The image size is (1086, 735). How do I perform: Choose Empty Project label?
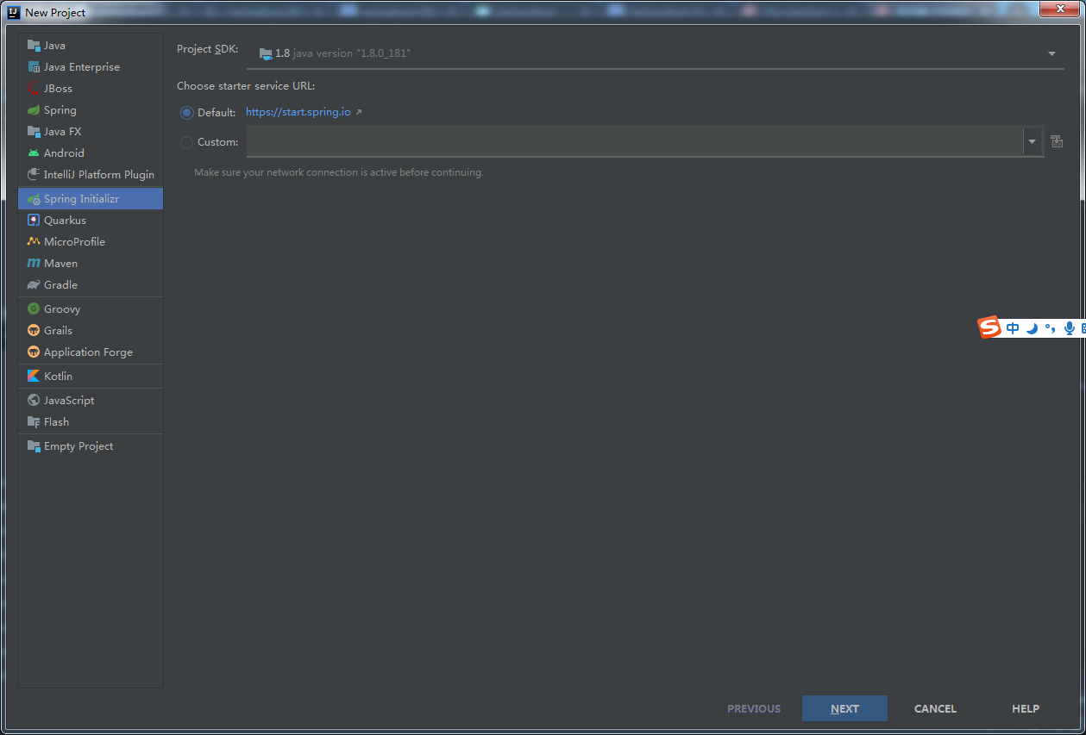(78, 446)
